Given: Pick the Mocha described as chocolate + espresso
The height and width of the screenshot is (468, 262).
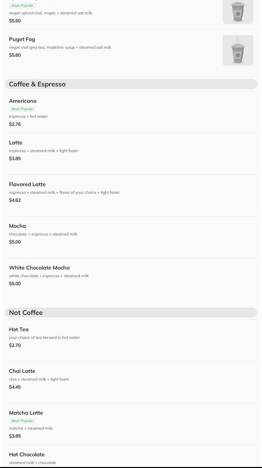Looking at the screenshot, I should tap(17, 226).
